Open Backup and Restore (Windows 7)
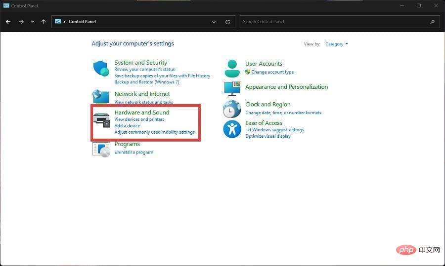This screenshot has width=445, height=266. pyautogui.click(x=147, y=82)
